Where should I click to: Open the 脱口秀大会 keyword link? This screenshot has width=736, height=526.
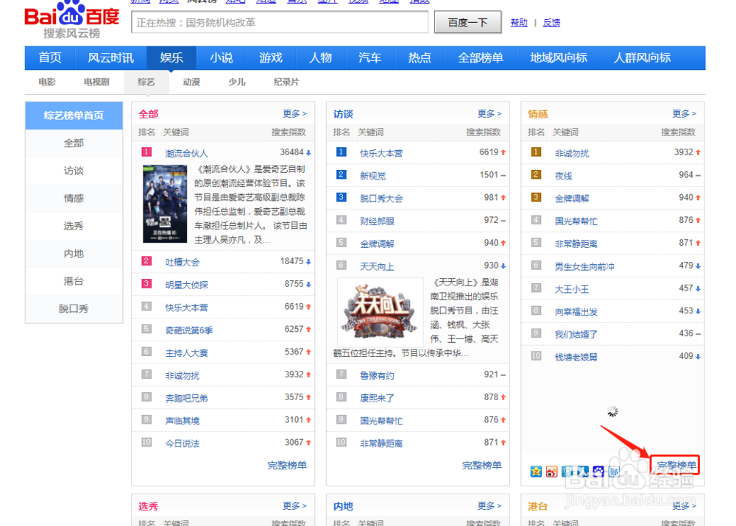point(381,199)
